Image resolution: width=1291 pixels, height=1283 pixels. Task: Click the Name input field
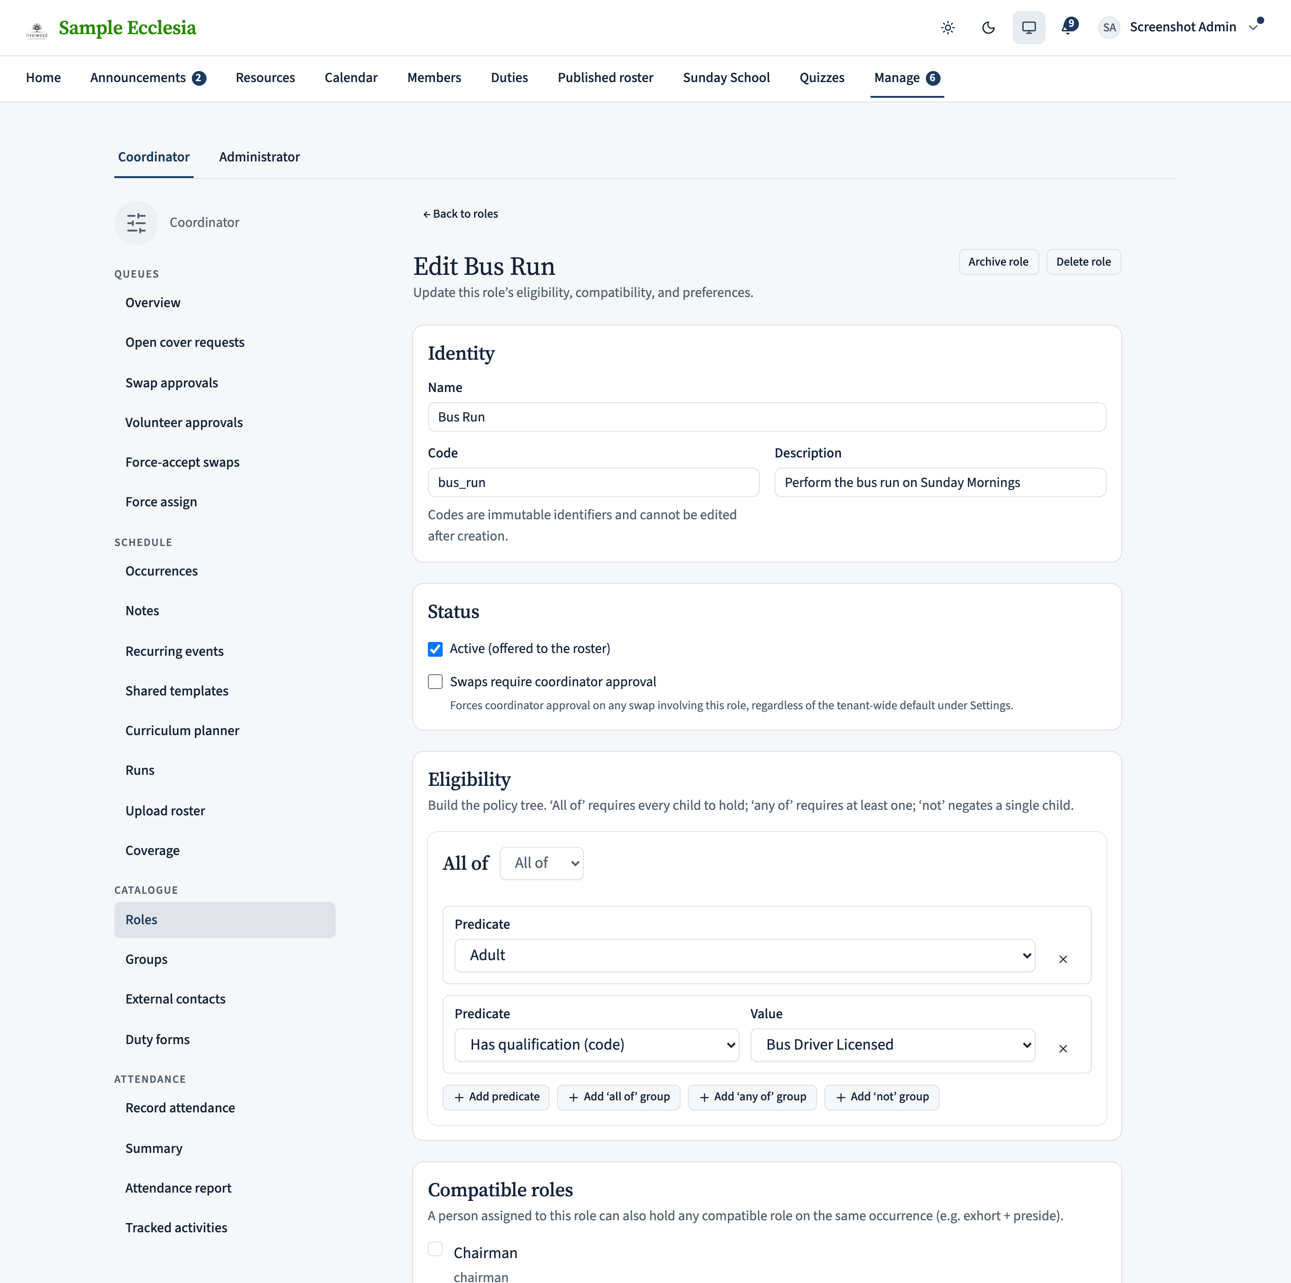[766, 417]
